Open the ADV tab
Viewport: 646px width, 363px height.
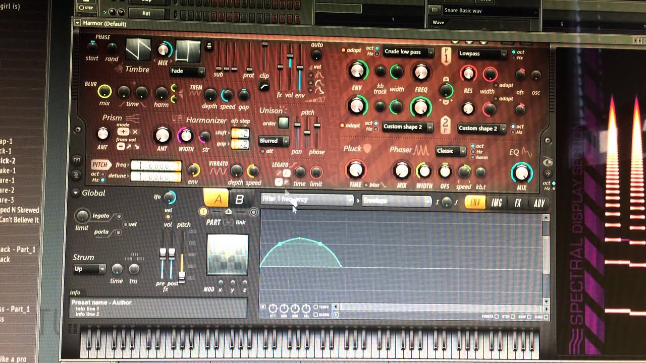(x=540, y=204)
